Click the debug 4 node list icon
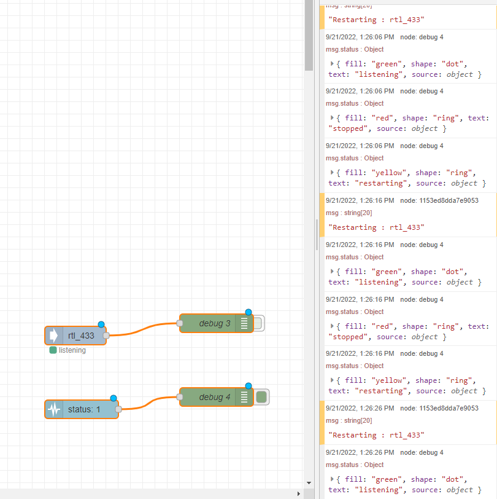Screen dimensions: 497x499 click(x=244, y=397)
